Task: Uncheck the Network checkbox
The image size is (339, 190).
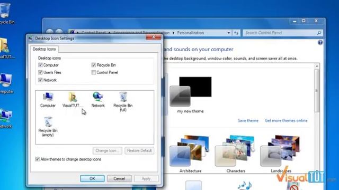Action: point(40,80)
